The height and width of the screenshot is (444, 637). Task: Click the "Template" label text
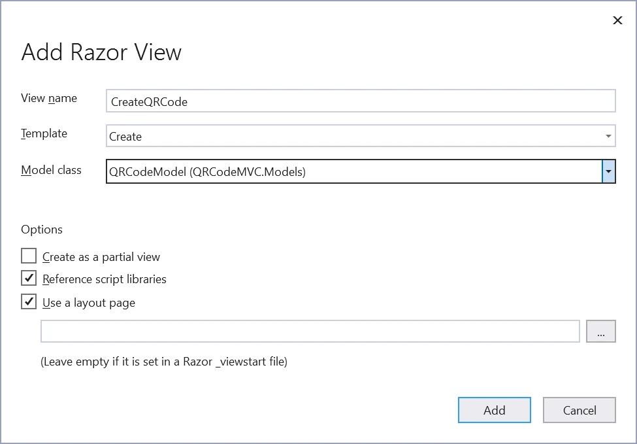click(x=44, y=133)
